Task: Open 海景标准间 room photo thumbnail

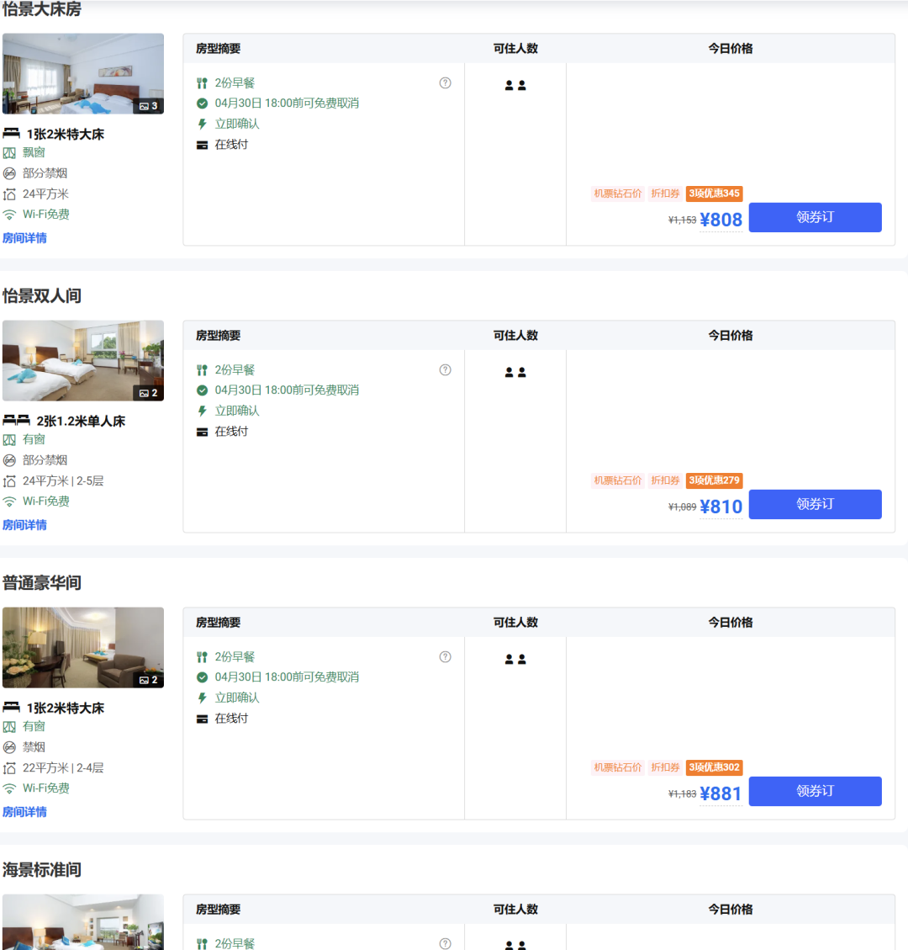Action: 82,922
